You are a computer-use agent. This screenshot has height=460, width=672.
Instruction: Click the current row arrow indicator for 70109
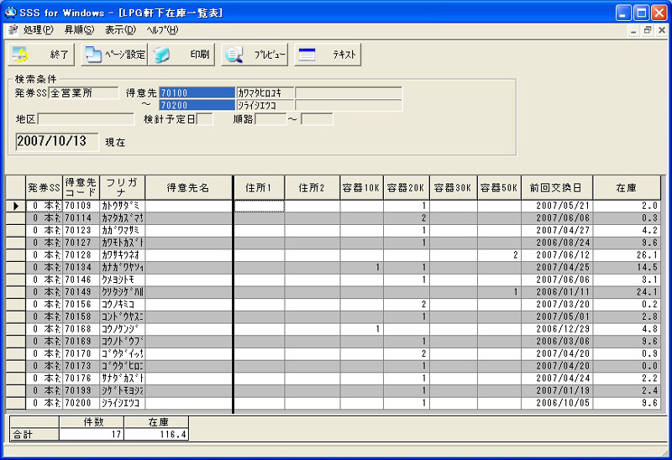pos(16,206)
